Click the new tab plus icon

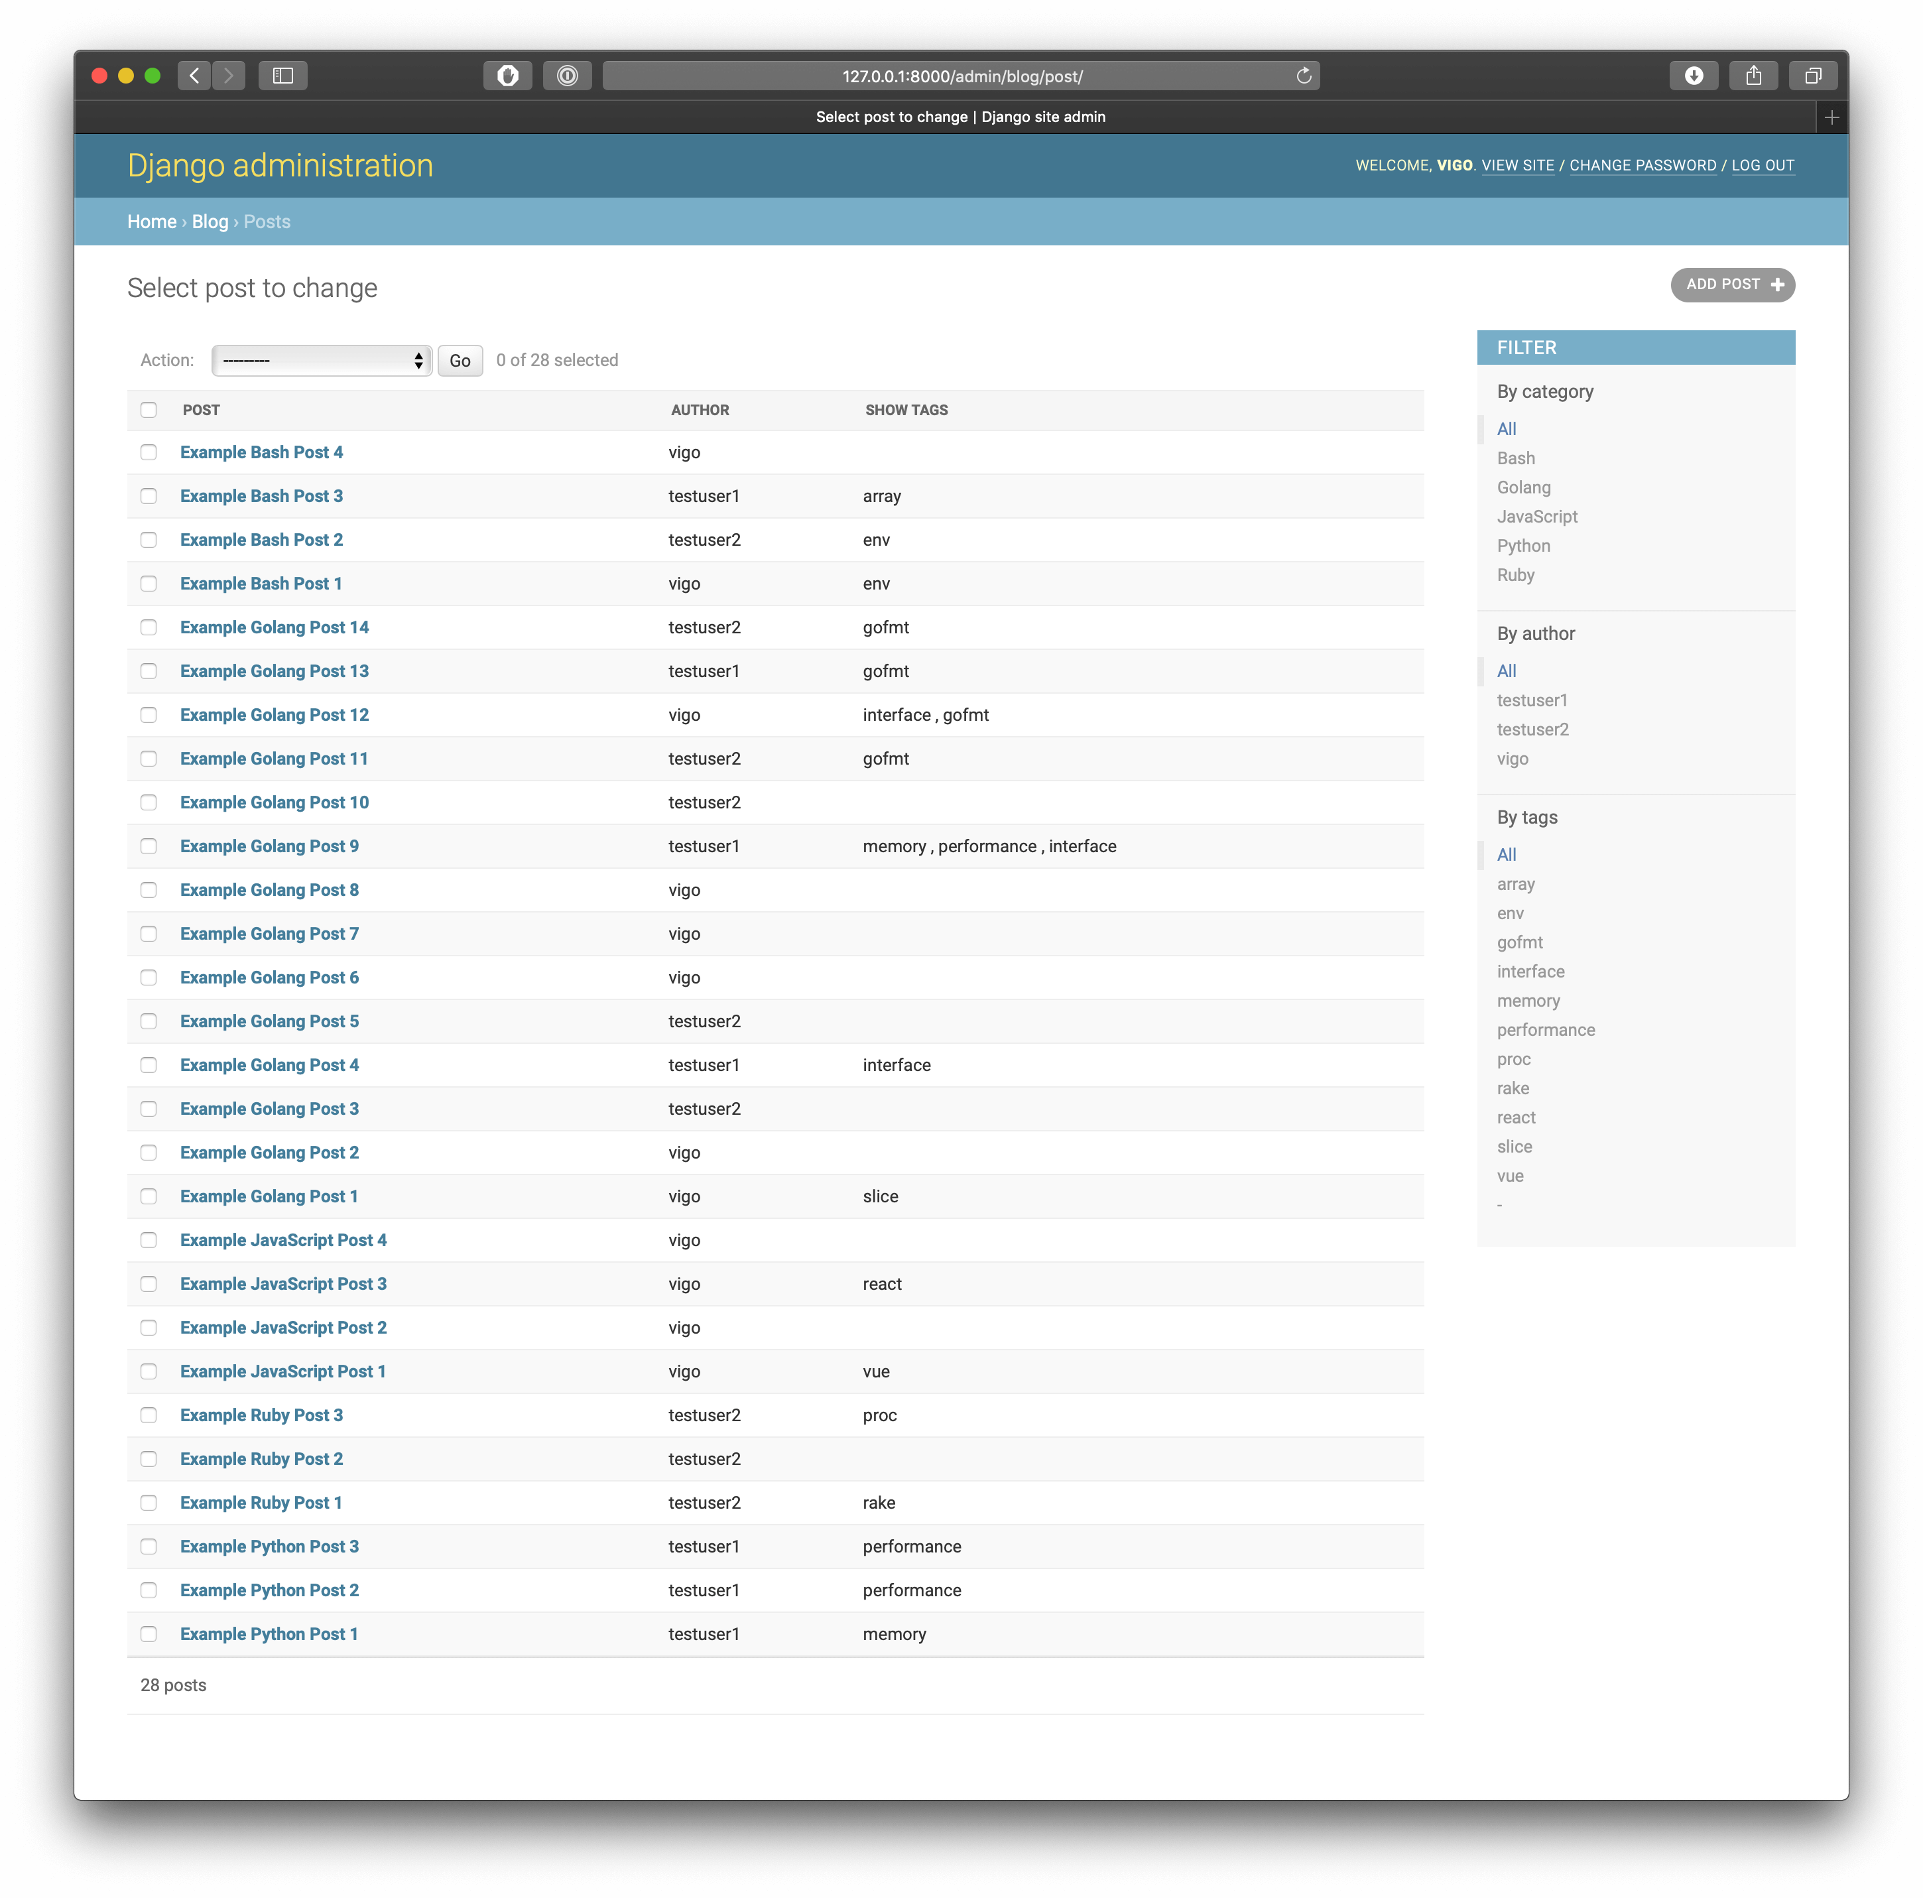1831,117
